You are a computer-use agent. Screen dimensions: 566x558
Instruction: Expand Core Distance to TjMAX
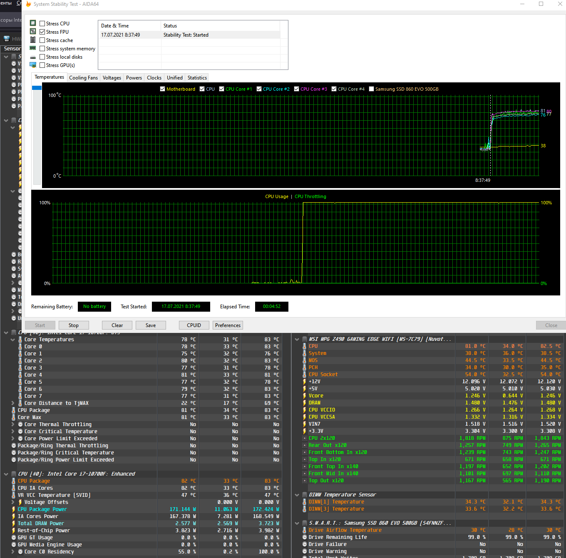tap(13, 403)
